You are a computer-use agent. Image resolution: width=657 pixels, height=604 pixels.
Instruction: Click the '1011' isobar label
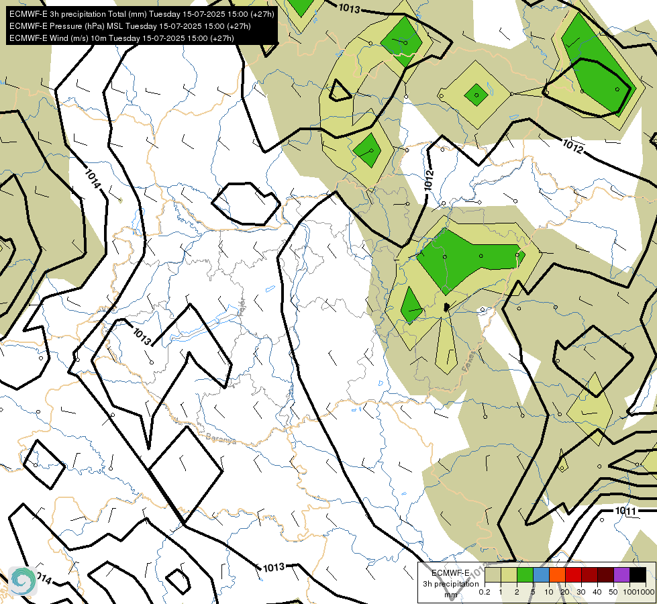click(x=625, y=511)
